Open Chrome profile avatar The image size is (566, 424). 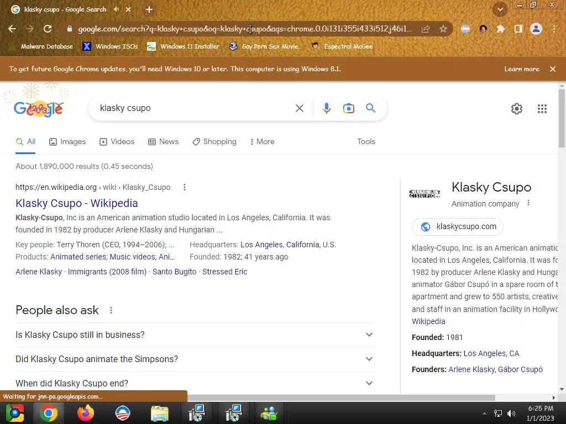click(536, 29)
